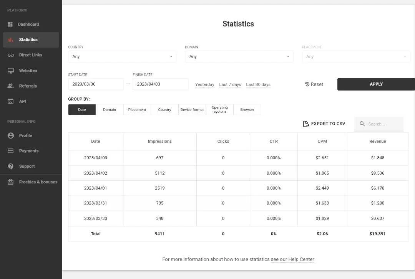Click the CTR column header

[274, 142]
